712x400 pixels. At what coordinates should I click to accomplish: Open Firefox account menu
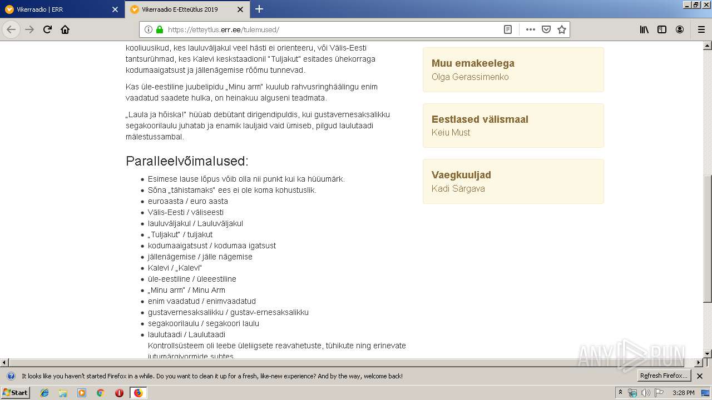680,29
